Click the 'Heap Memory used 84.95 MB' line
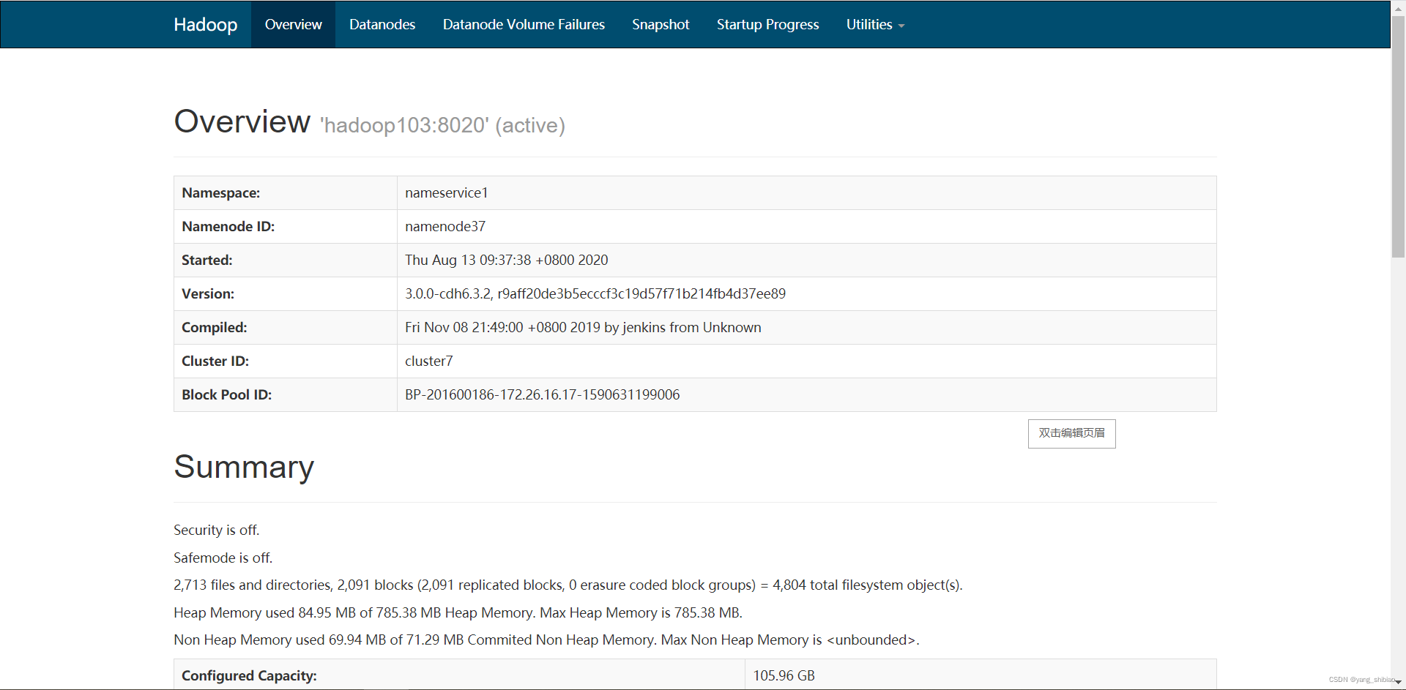The image size is (1406, 690). [x=458, y=613]
